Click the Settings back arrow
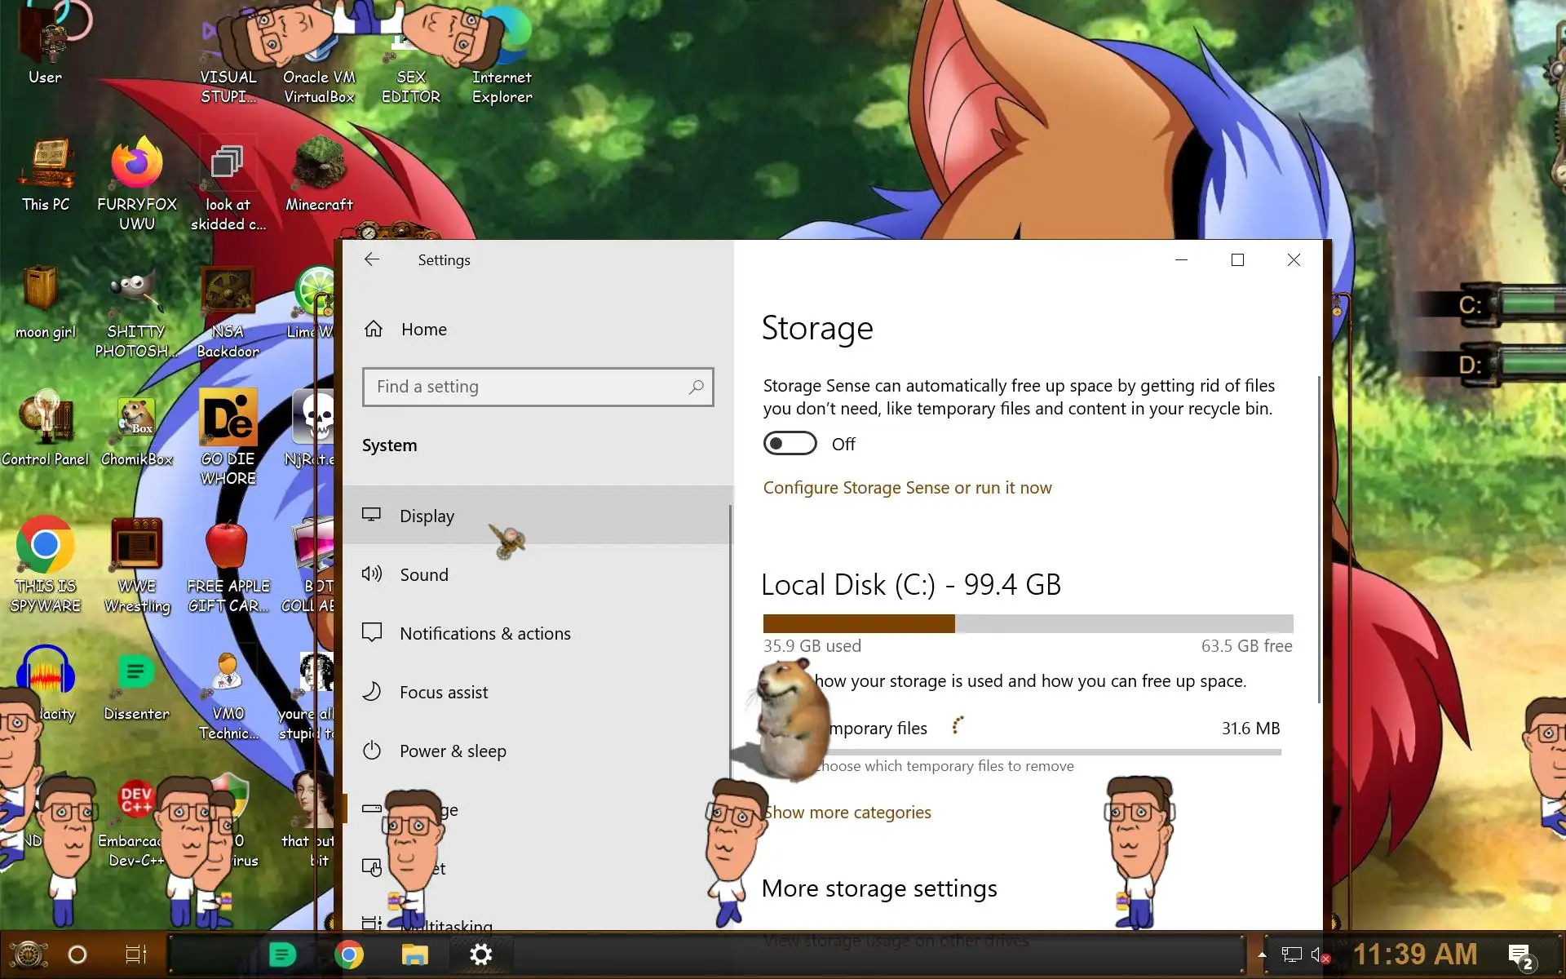Screen dimensions: 1566x979 [372, 259]
